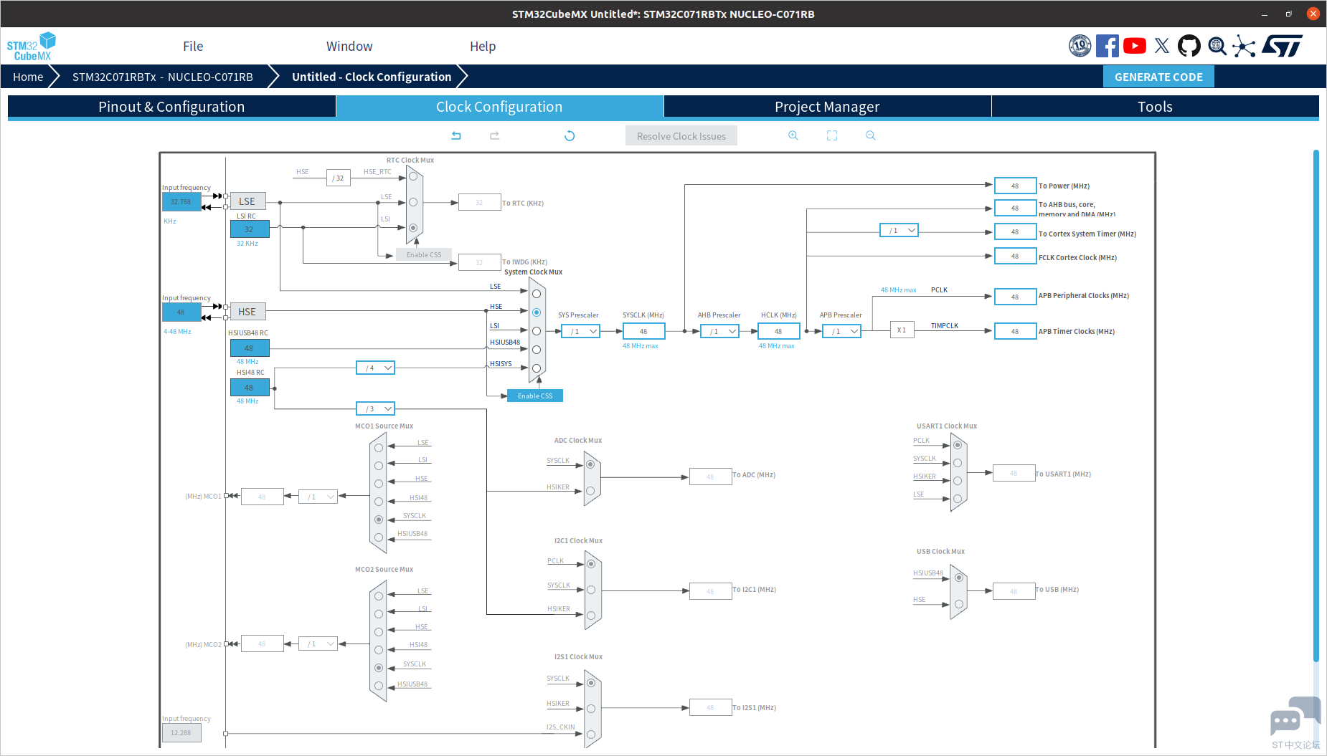Open the chat bubble forum icon

pos(1295,717)
